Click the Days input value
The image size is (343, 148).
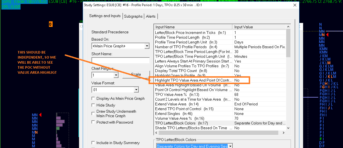click(x=239, y=42)
